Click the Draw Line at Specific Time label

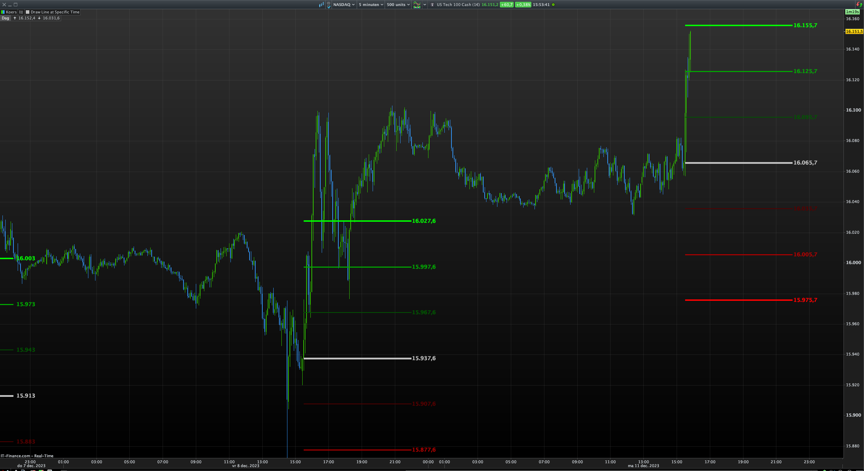[55, 12]
